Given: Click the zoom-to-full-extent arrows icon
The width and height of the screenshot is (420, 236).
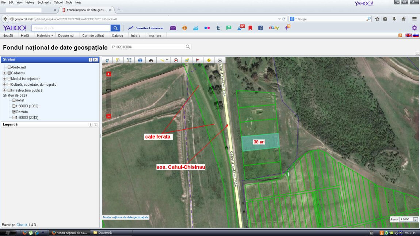Looking at the screenshot, I should 129,60.
